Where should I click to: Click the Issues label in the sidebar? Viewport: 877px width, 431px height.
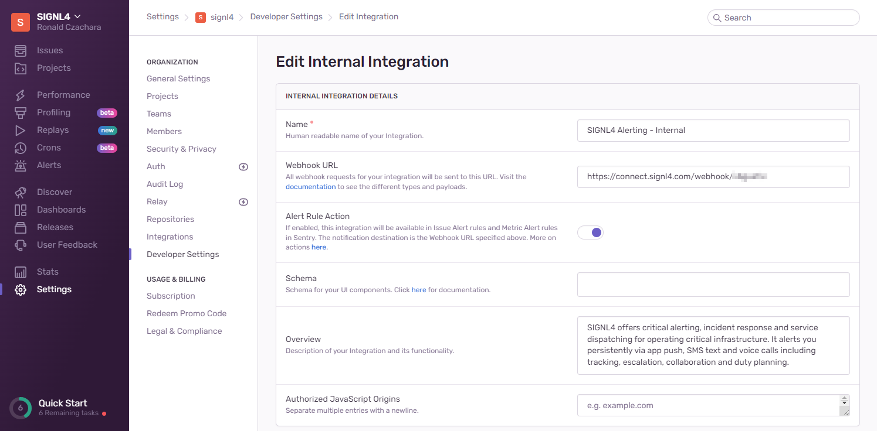[50, 50]
